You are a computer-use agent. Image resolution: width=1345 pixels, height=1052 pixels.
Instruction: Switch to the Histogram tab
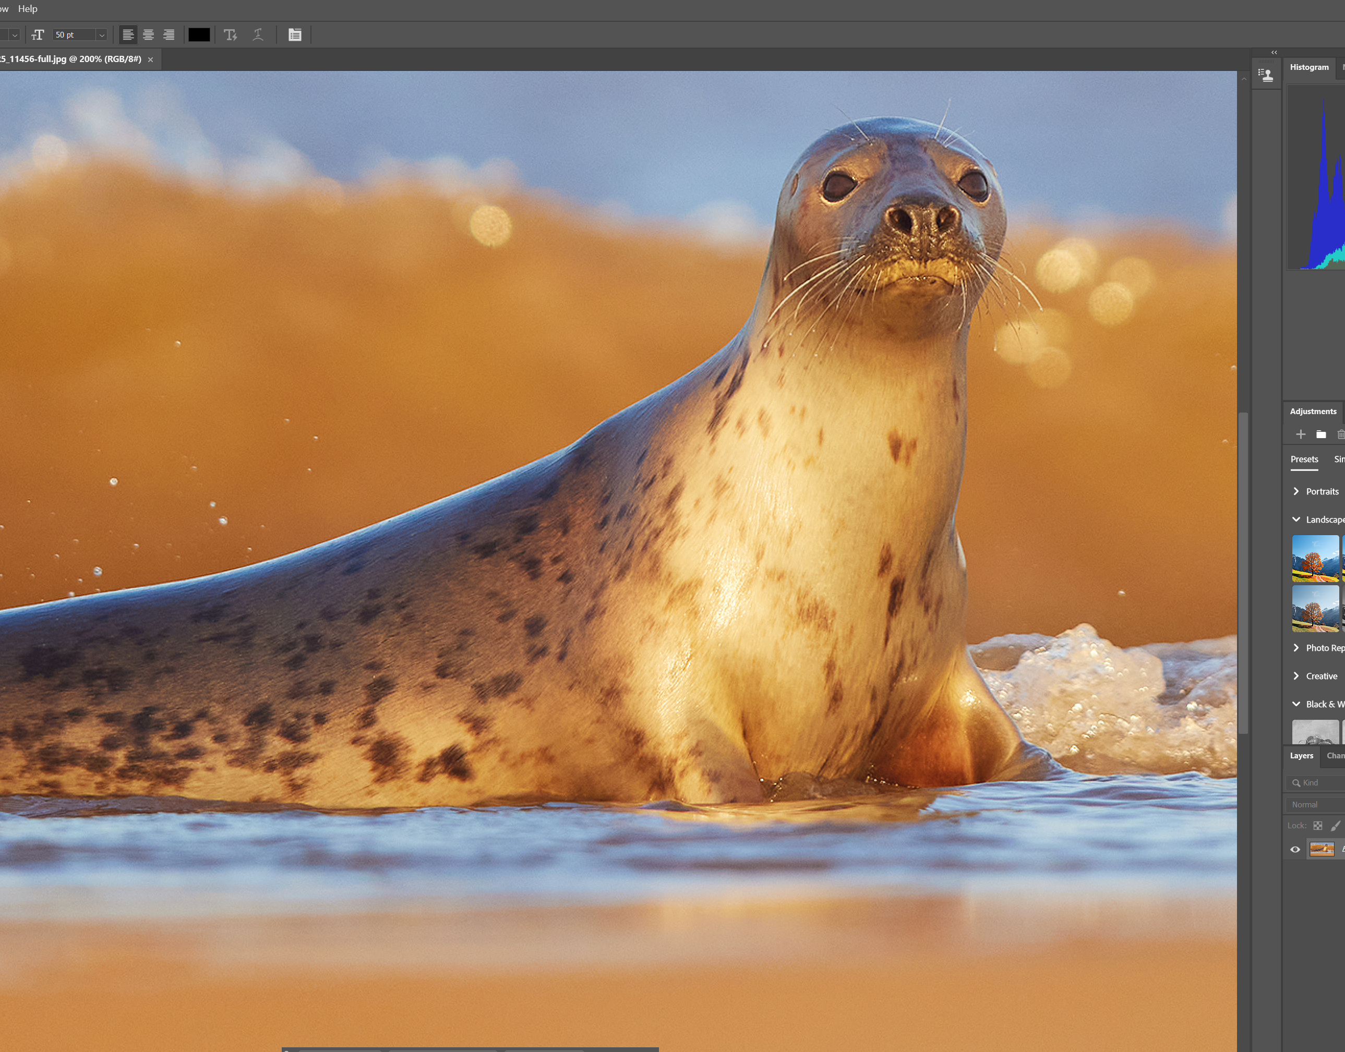point(1308,67)
